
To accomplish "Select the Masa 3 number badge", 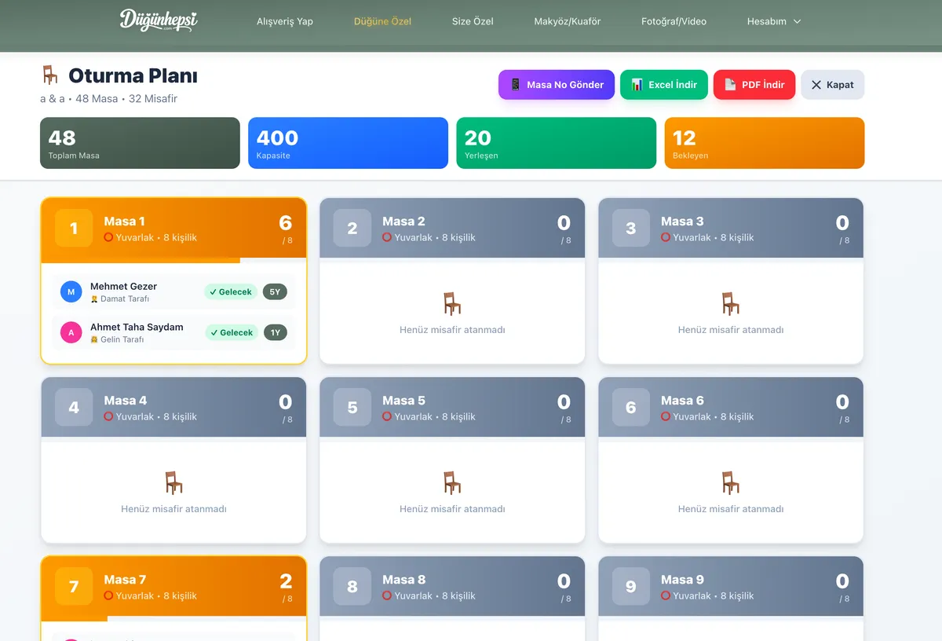I will pos(631,229).
